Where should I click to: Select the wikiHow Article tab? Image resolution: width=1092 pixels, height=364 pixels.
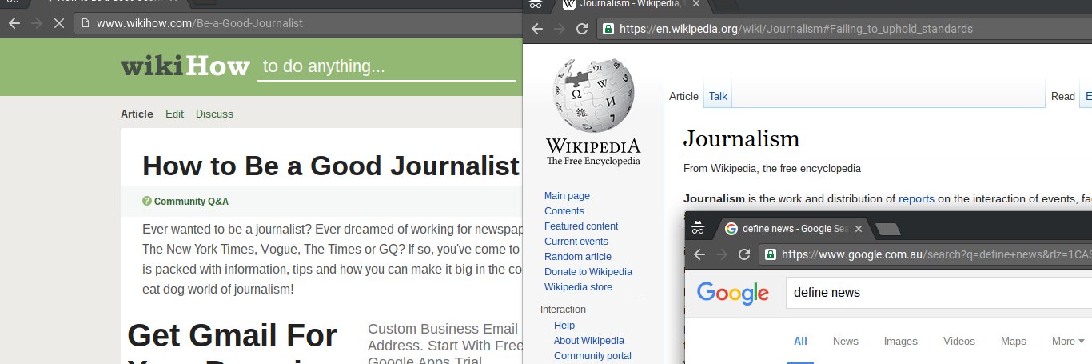pyautogui.click(x=137, y=114)
